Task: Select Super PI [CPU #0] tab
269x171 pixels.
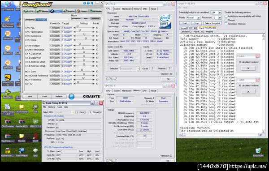Action: pyautogui.click(x=189, y=28)
